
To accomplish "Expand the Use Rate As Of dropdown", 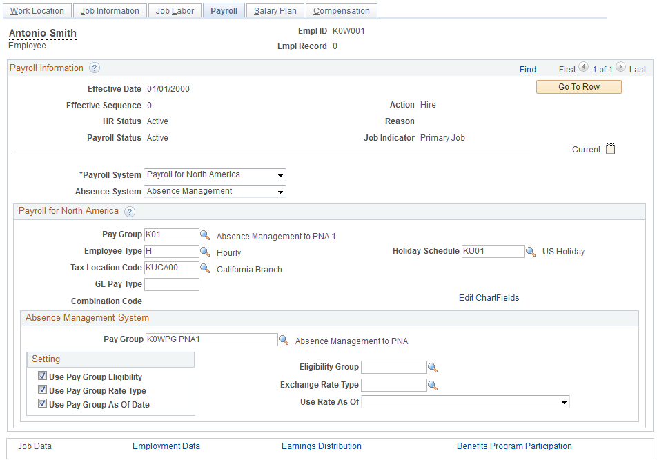I will click(x=564, y=401).
